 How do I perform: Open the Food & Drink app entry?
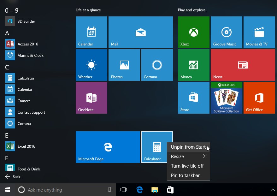[23, 167]
